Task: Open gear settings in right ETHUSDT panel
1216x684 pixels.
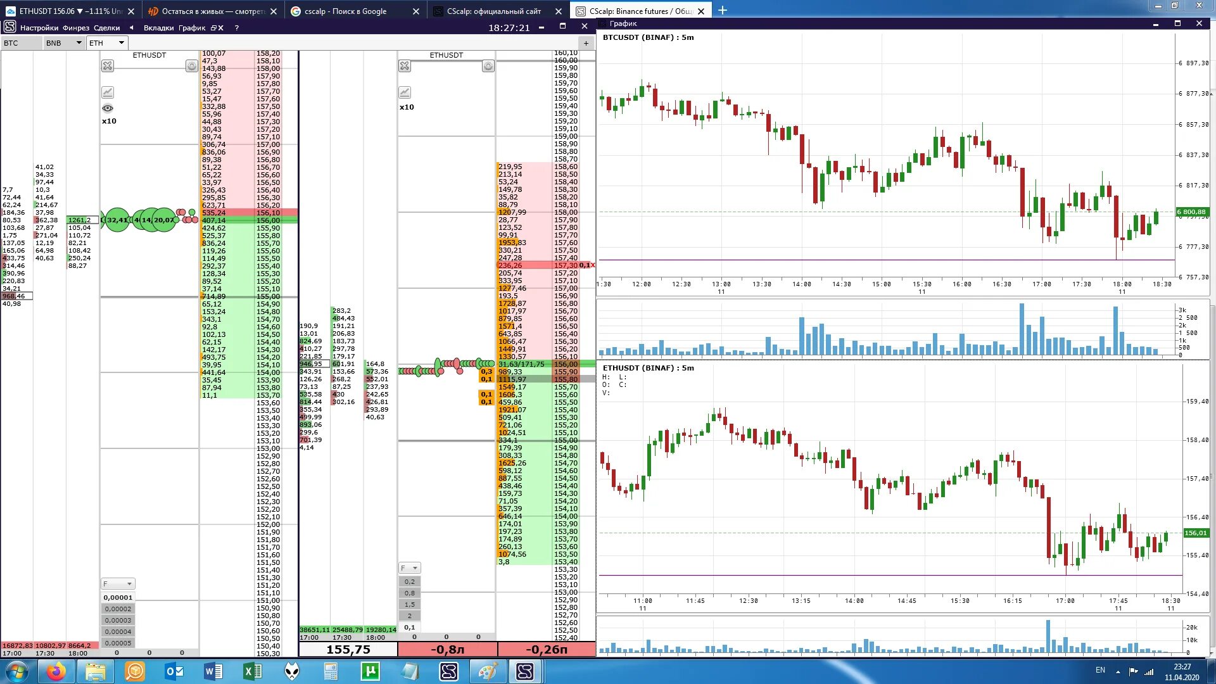Action: pyautogui.click(x=488, y=66)
